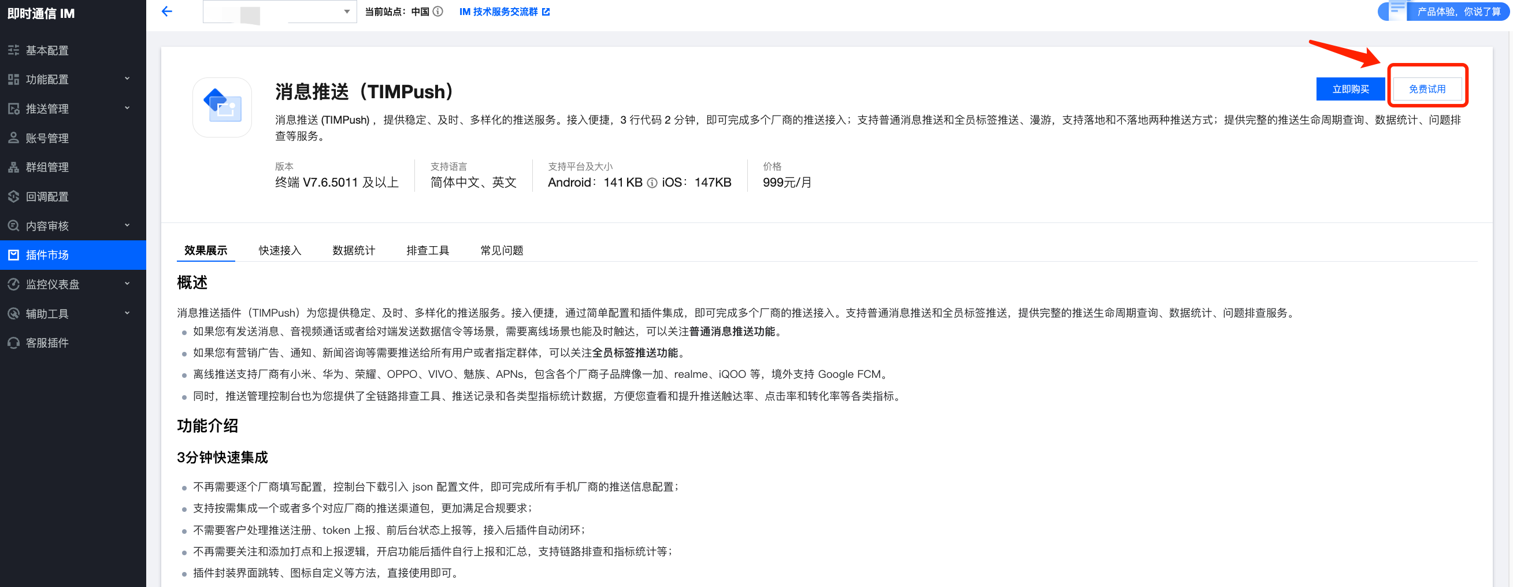Image resolution: width=1513 pixels, height=587 pixels.
Task: Click the 插件市场 sidebar icon
Action: pyautogui.click(x=13, y=255)
